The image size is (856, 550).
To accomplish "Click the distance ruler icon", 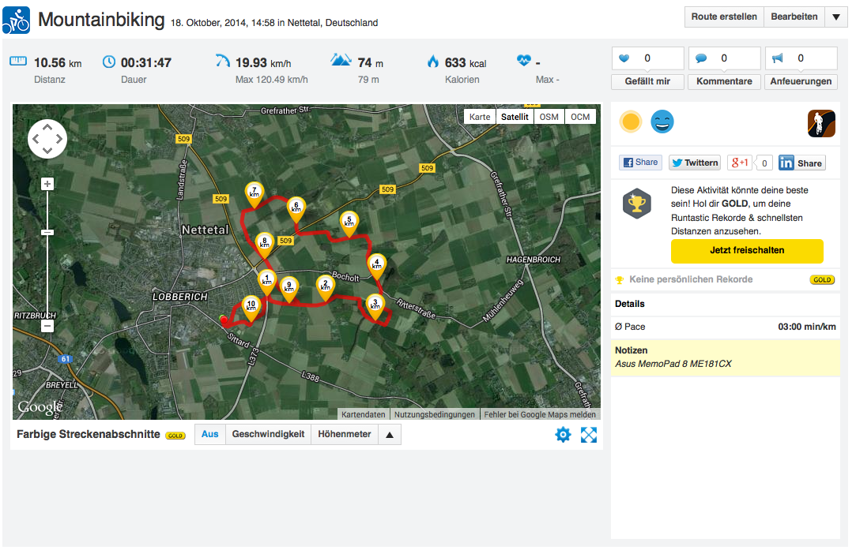I will point(18,61).
